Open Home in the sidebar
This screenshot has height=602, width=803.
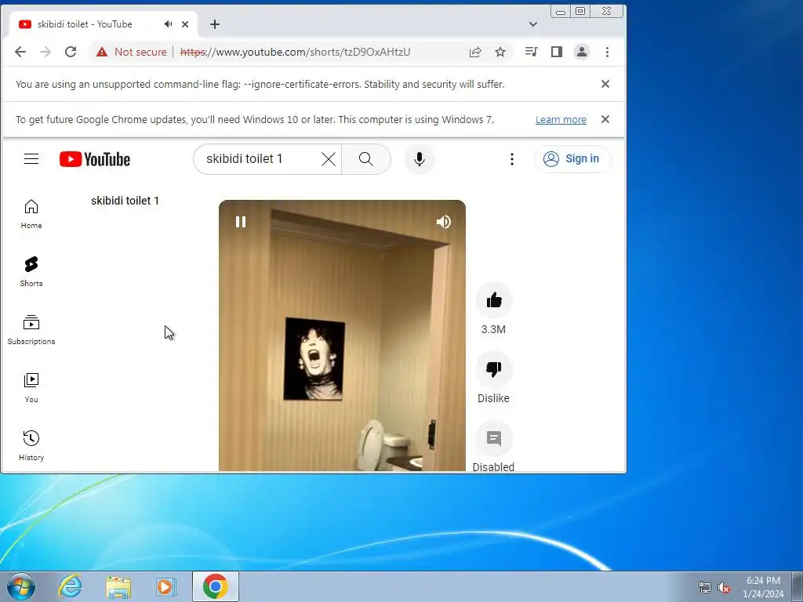pos(31,214)
